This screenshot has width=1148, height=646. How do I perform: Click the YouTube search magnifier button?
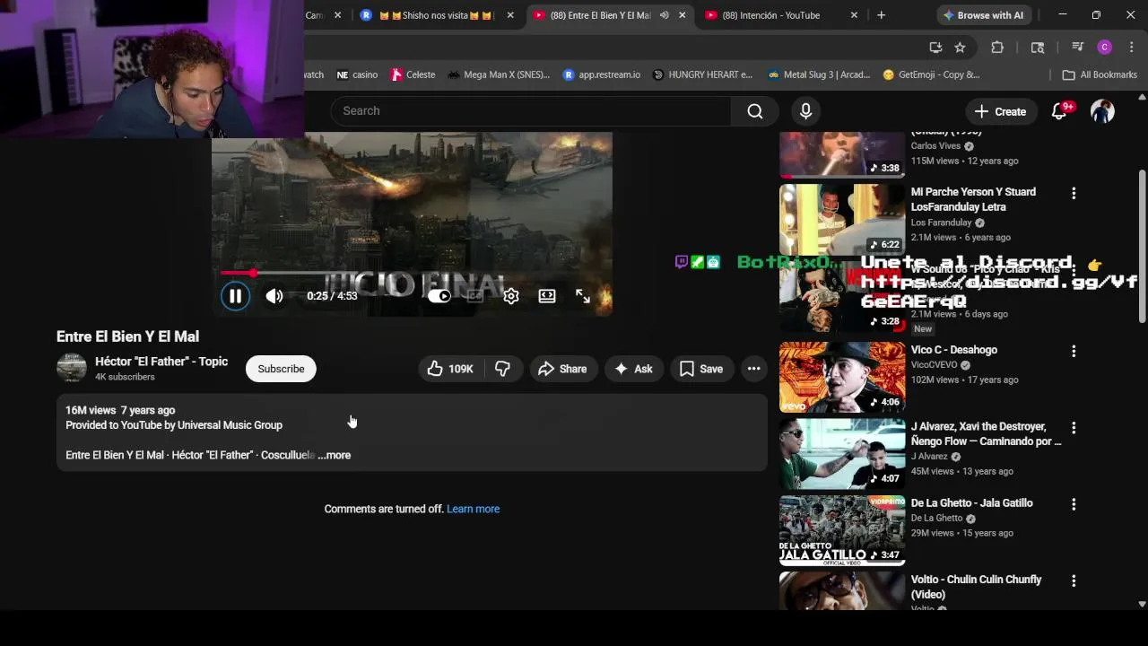tap(755, 110)
